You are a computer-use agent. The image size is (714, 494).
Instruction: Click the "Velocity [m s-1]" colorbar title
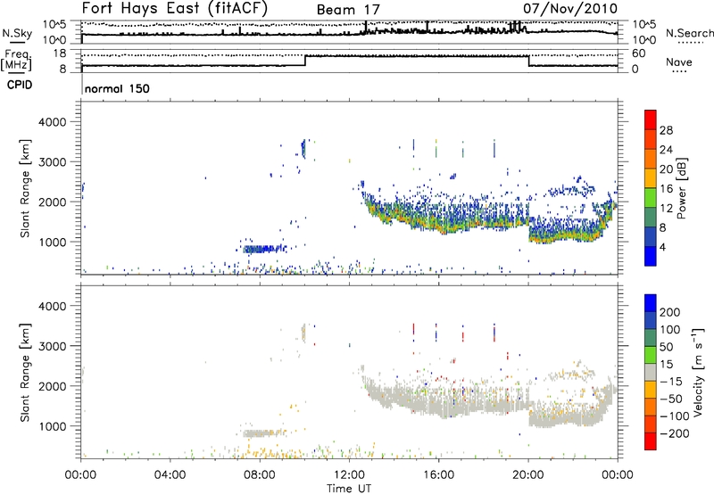point(698,372)
